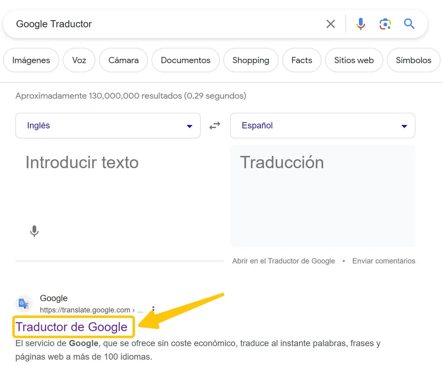Select the Símbolos filter chip

[x=414, y=60]
